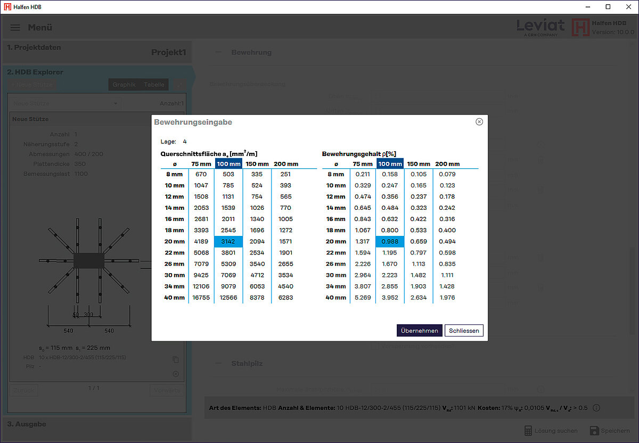This screenshot has width=639, height=443.
Task: Select cell 3.952 in reinforcement ratio table
Action: coord(390,297)
